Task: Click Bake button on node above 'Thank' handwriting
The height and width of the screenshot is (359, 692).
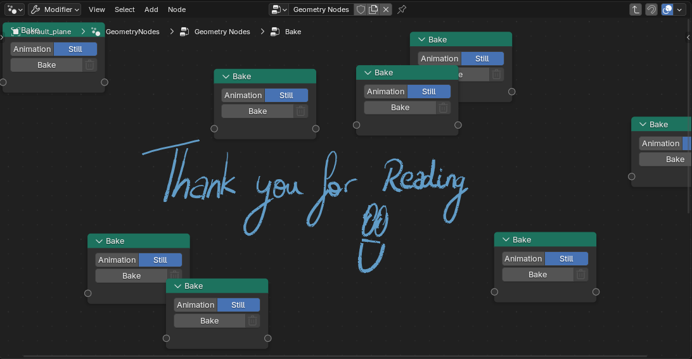Action: click(257, 111)
